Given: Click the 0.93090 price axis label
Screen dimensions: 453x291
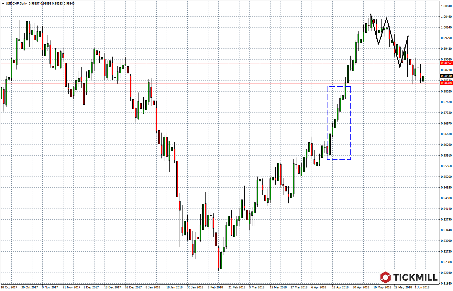Looking at the screenshot, I should (446, 241).
